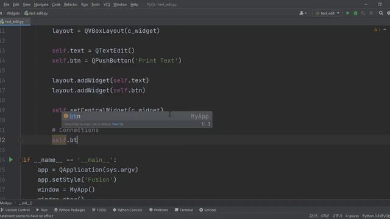Click the 22:15 cursor position in status bar
The height and width of the screenshot is (219, 390).
tap(313, 216)
